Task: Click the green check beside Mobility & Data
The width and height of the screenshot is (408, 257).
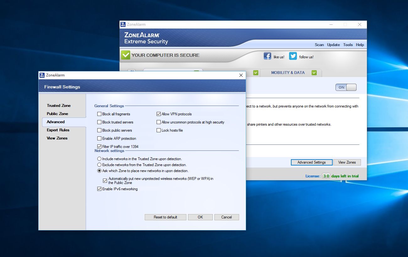Action: point(314,73)
